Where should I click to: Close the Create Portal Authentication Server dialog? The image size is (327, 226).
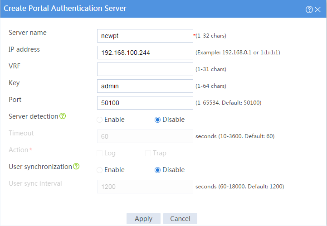point(317,10)
